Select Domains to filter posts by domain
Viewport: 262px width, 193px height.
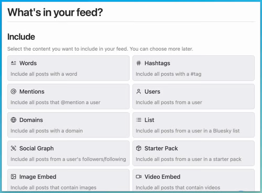point(68,125)
